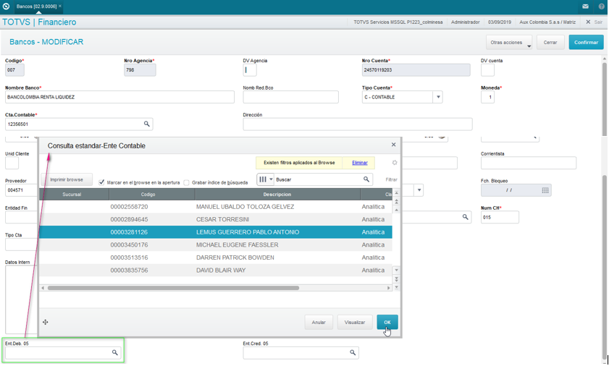Enable Grabar índice de búsqueda checkbox
This screenshot has width=609, height=366.
(186, 182)
